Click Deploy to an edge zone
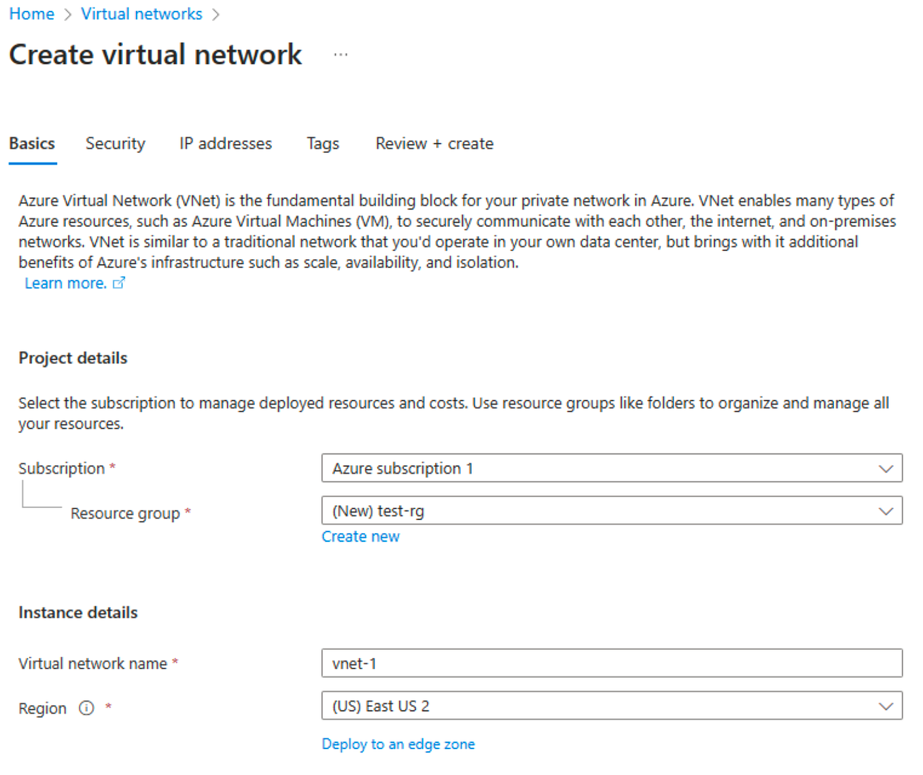Image resolution: width=923 pixels, height=775 pixels. 398,744
